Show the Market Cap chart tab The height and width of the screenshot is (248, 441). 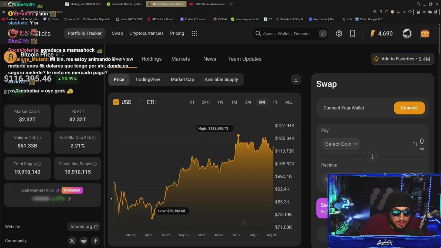coord(182,79)
